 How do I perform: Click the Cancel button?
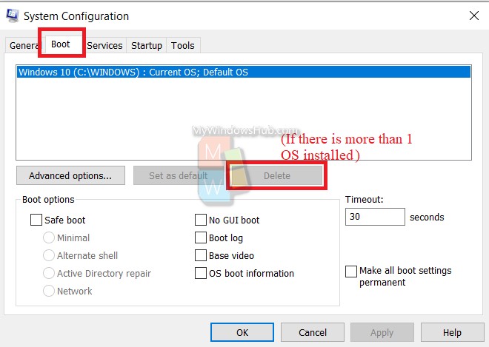click(x=313, y=332)
